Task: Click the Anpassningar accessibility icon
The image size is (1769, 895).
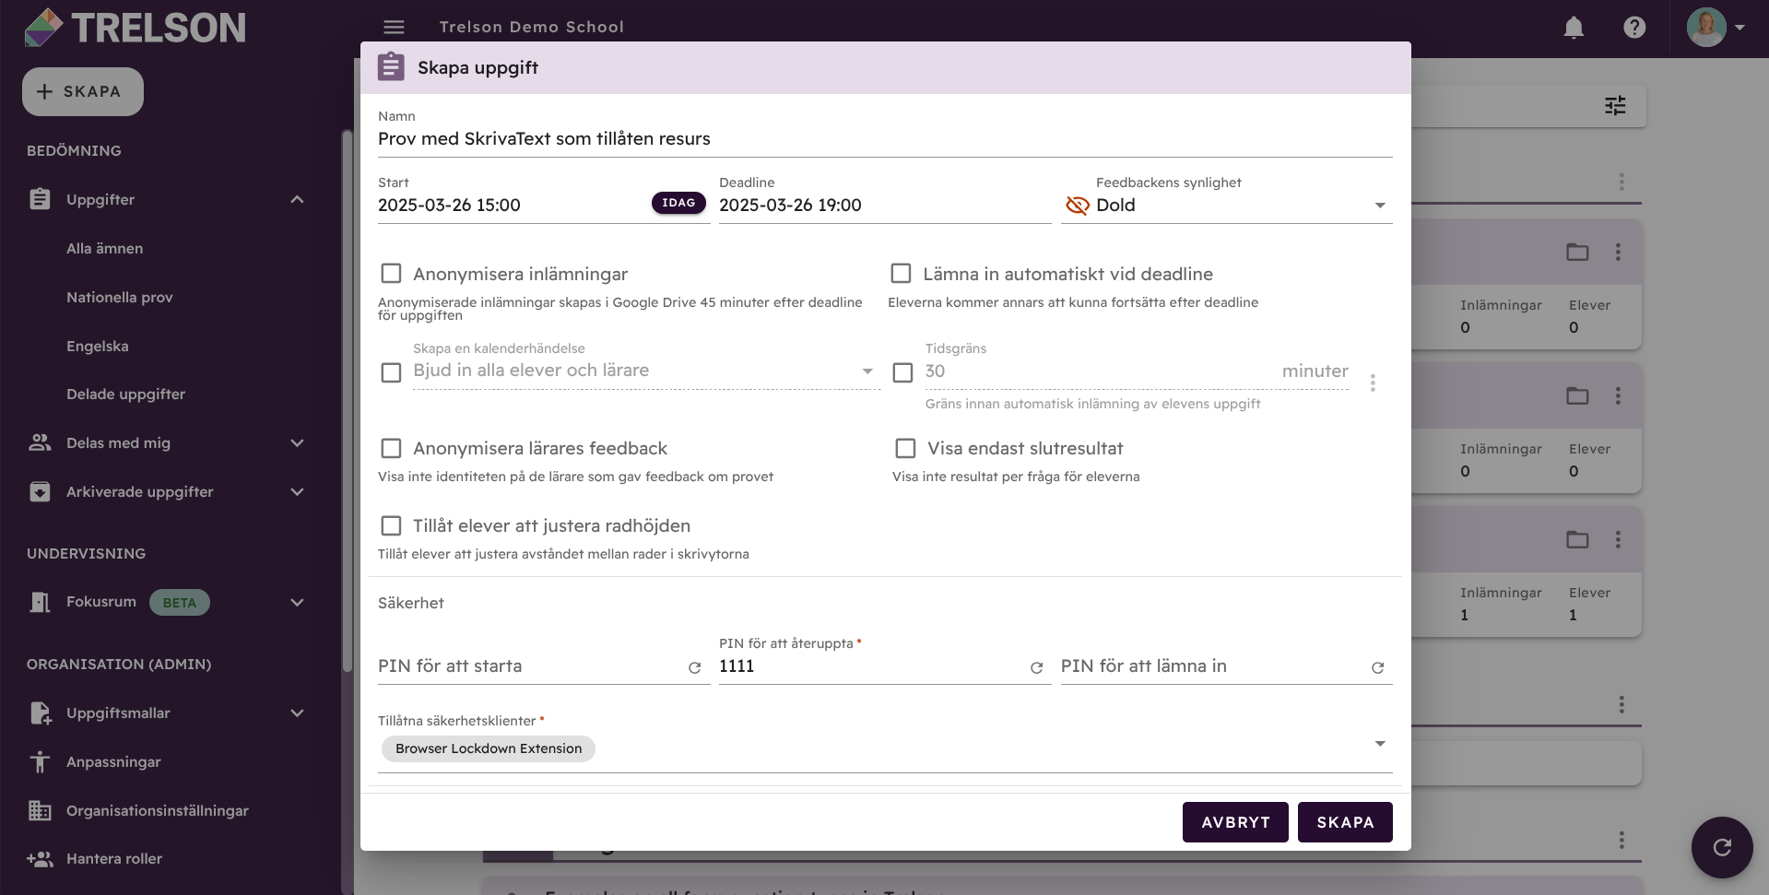Action: click(40, 761)
